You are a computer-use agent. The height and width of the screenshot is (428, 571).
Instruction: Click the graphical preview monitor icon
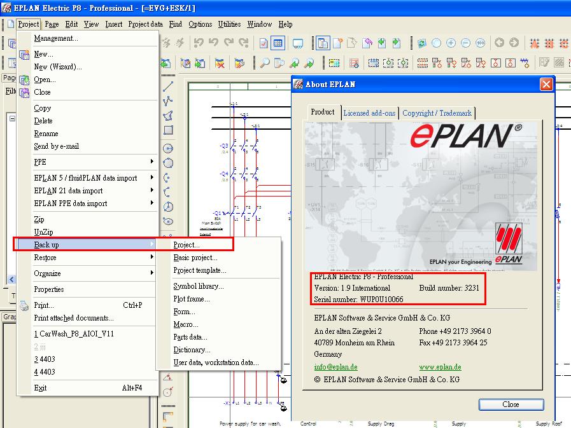coord(298,43)
